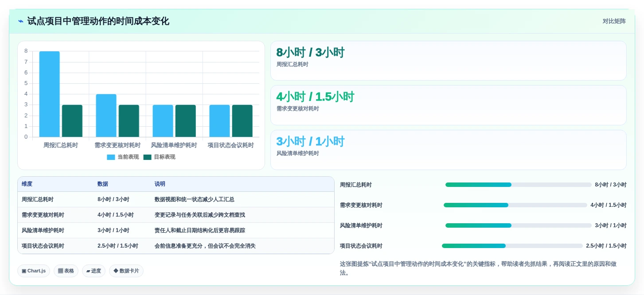This screenshot has height=295, width=644.
Task: Click description 数据视图和统一状态减少人工汇总
Action: click(x=195, y=199)
